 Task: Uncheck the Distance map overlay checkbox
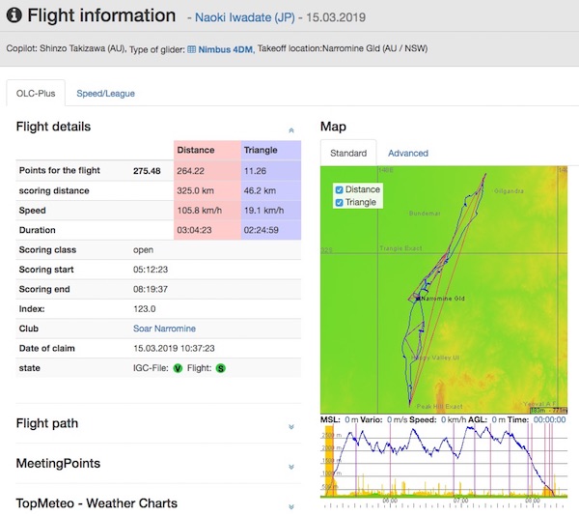pyautogui.click(x=337, y=189)
